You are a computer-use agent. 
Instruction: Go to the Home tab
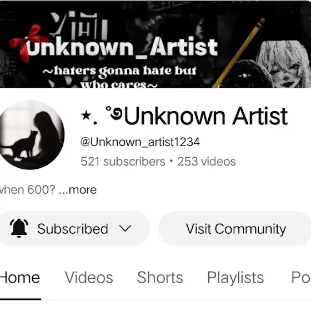[x=20, y=278]
